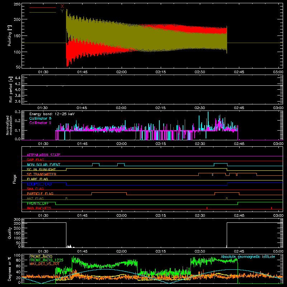Click the 4.4 tick on Roll period axis
The width and height of the screenshot is (287, 287).
pyautogui.click(x=18, y=78)
